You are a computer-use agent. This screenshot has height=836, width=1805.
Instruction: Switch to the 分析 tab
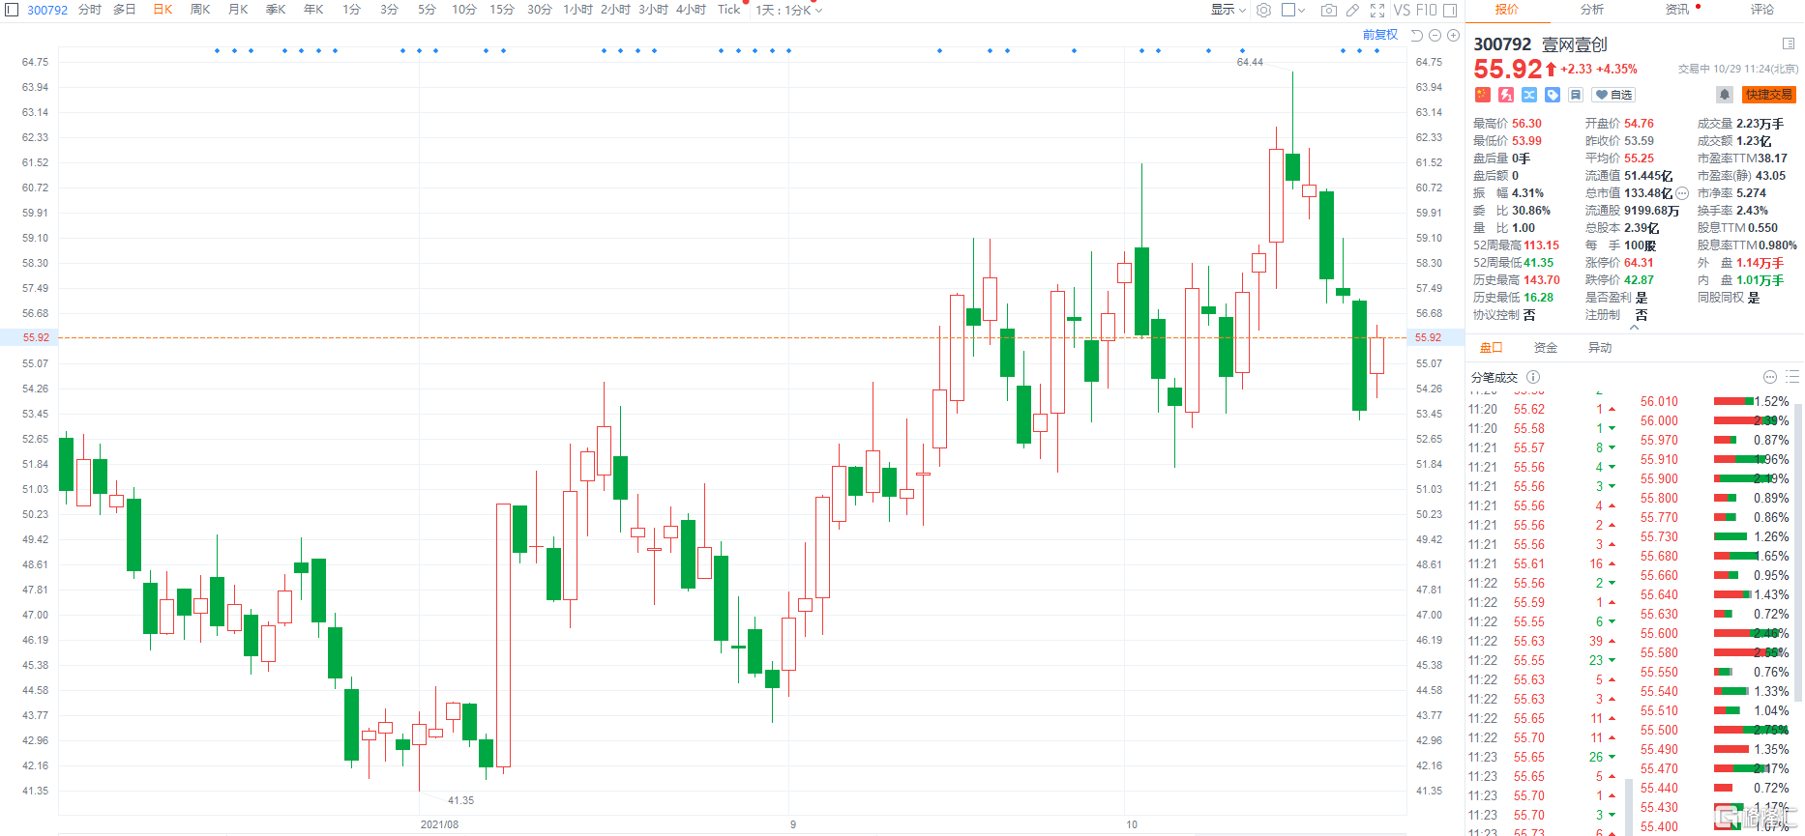tap(1592, 10)
